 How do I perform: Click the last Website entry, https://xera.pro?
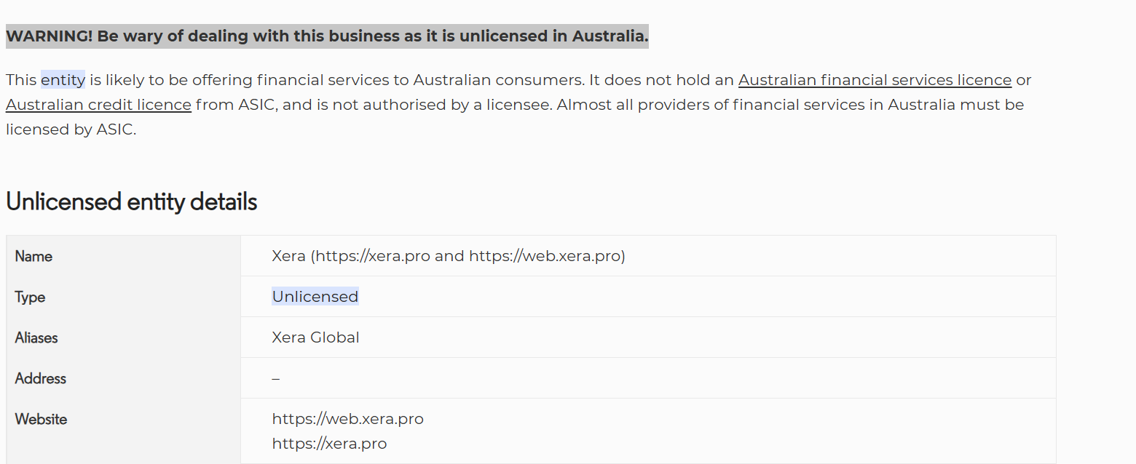[x=329, y=444]
